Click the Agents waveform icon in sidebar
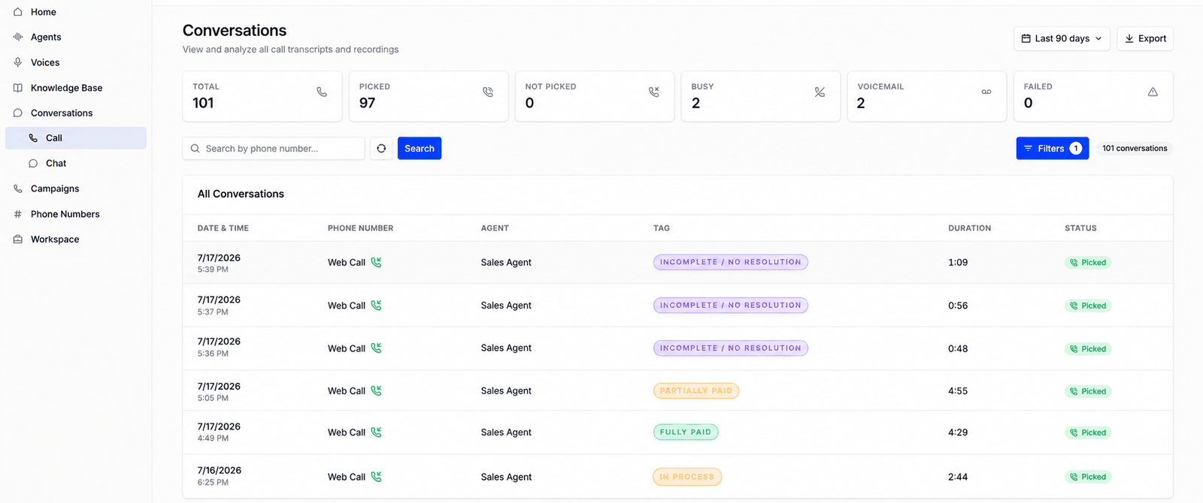Screen dimensions: 1203x503 18,37
